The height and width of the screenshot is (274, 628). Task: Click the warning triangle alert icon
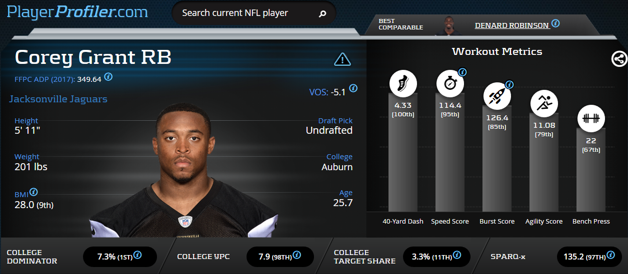tap(342, 59)
